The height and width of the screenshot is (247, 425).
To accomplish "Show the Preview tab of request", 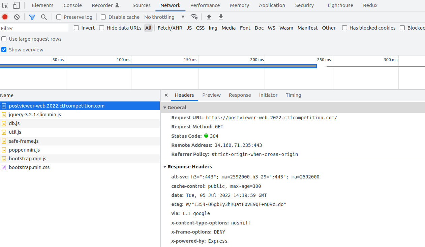I will [211, 95].
